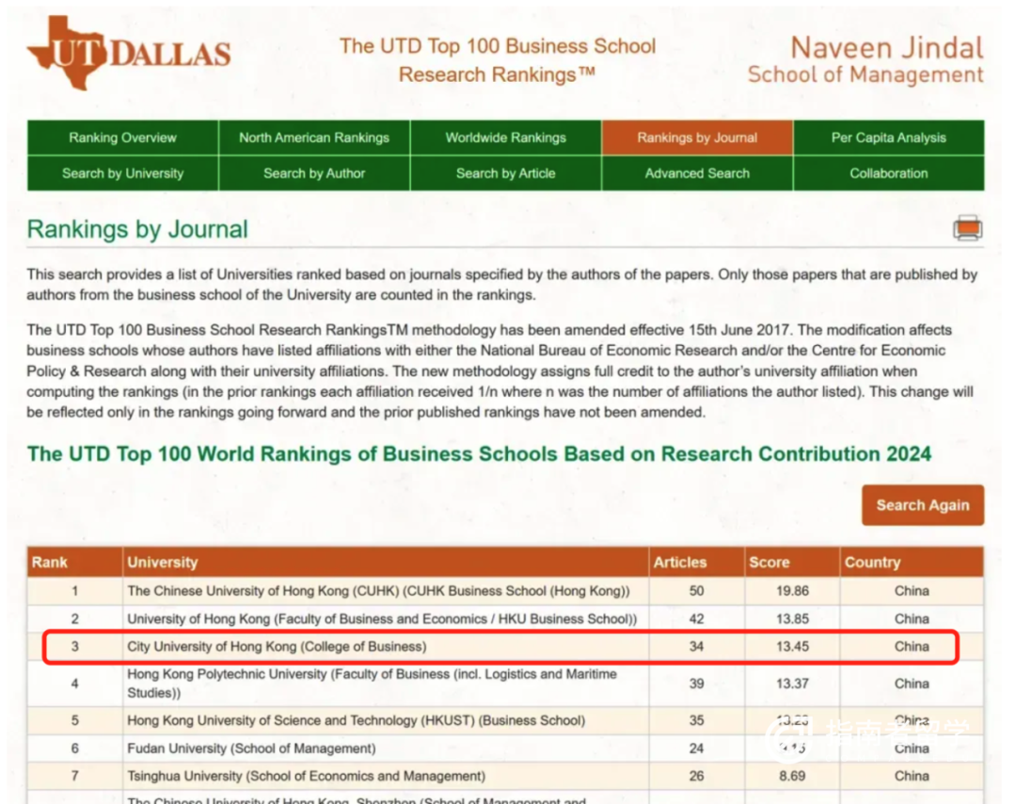Click the Articles column header
The image size is (1016, 804).
pyautogui.click(x=680, y=562)
